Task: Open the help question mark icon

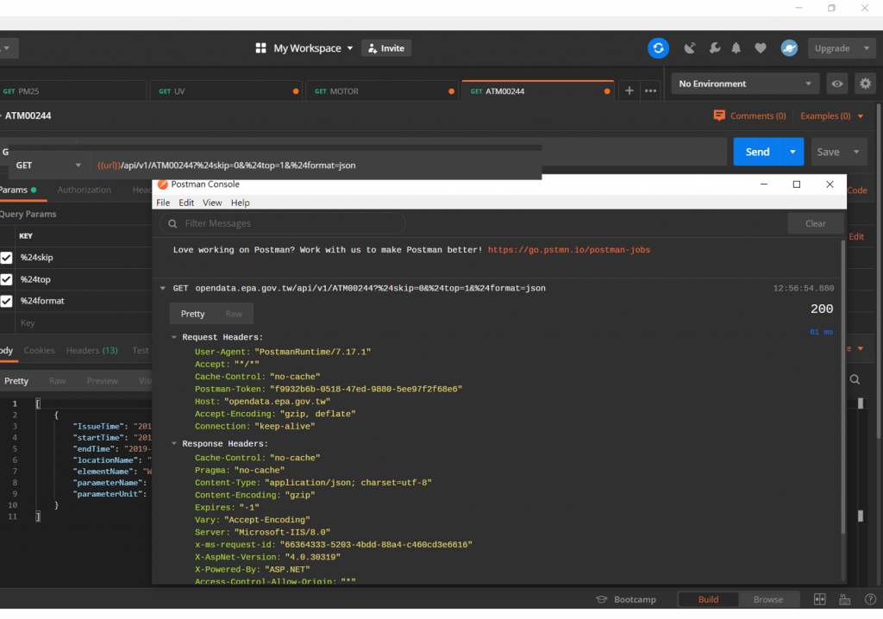Action: tap(870, 599)
